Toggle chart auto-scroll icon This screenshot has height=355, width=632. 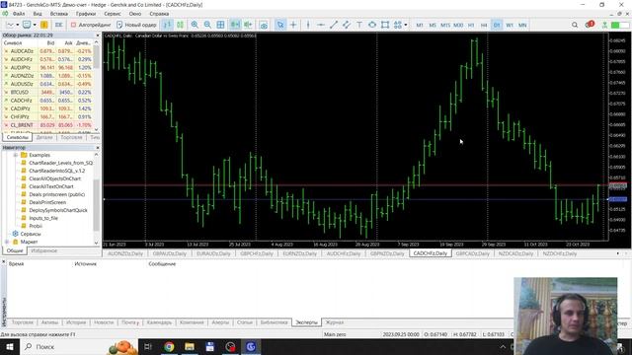(x=235, y=25)
